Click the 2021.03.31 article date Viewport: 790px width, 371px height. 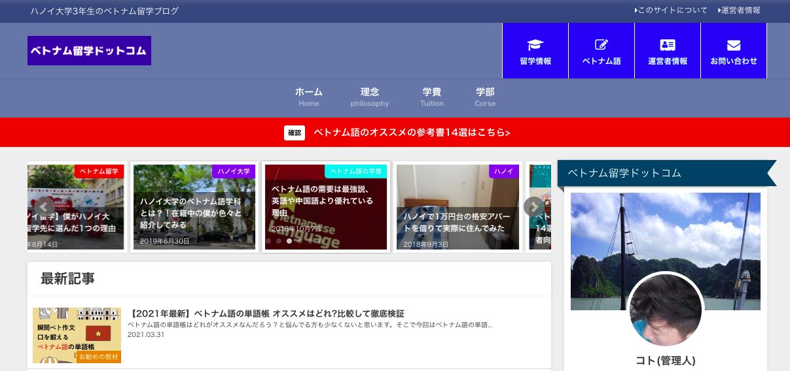(146, 334)
